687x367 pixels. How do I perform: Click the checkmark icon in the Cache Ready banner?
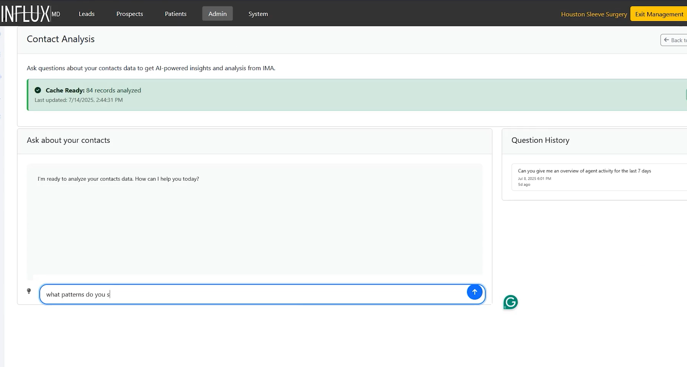click(x=37, y=90)
